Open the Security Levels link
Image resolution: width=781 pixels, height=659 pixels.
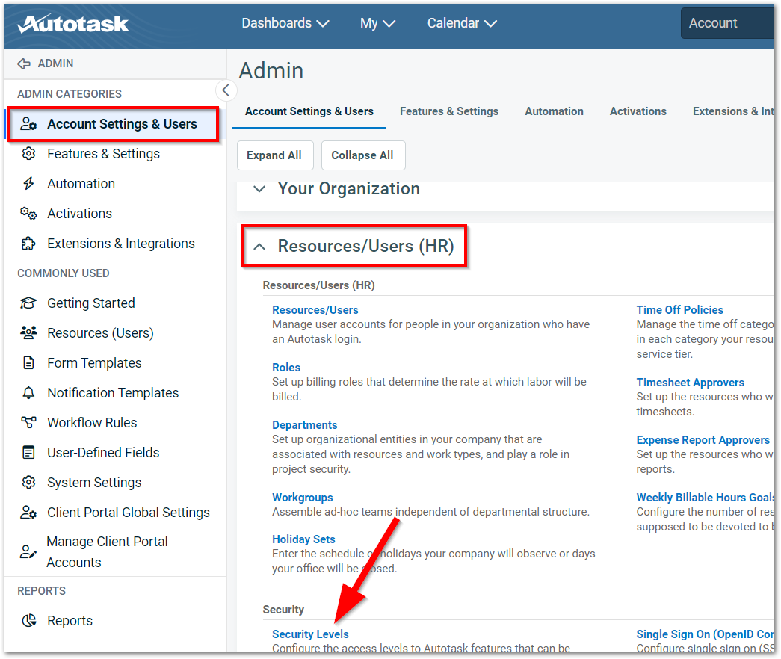310,634
